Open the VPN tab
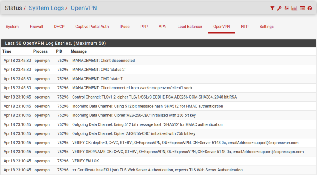Viewport: 317px width, 175px height. click(162, 27)
